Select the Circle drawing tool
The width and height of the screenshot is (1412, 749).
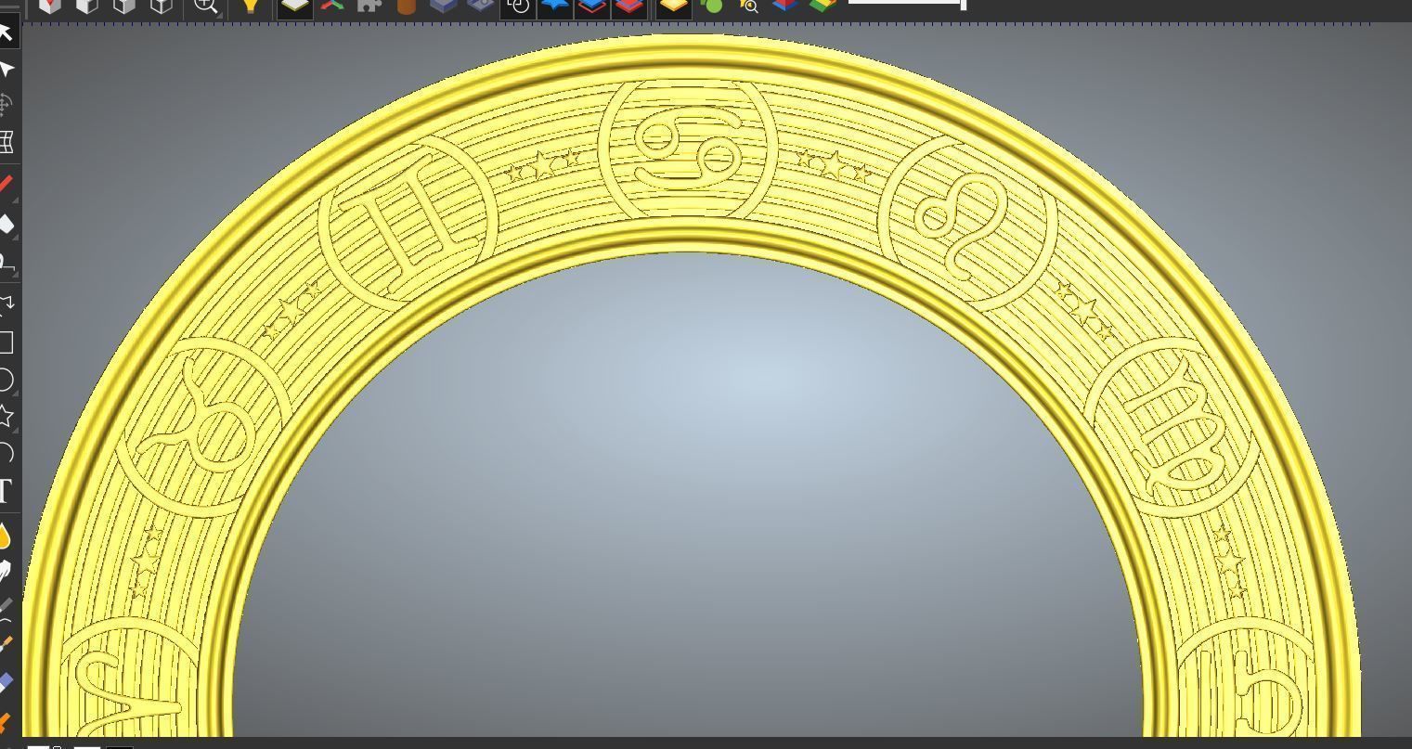point(6,380)
